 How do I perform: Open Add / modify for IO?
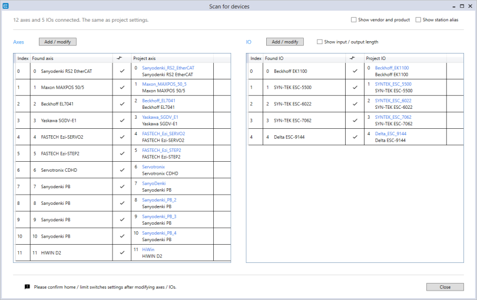285,42
